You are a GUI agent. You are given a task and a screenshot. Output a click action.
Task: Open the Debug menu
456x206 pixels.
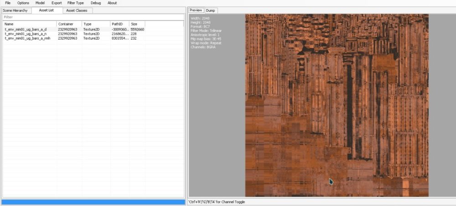coord(96,3)
